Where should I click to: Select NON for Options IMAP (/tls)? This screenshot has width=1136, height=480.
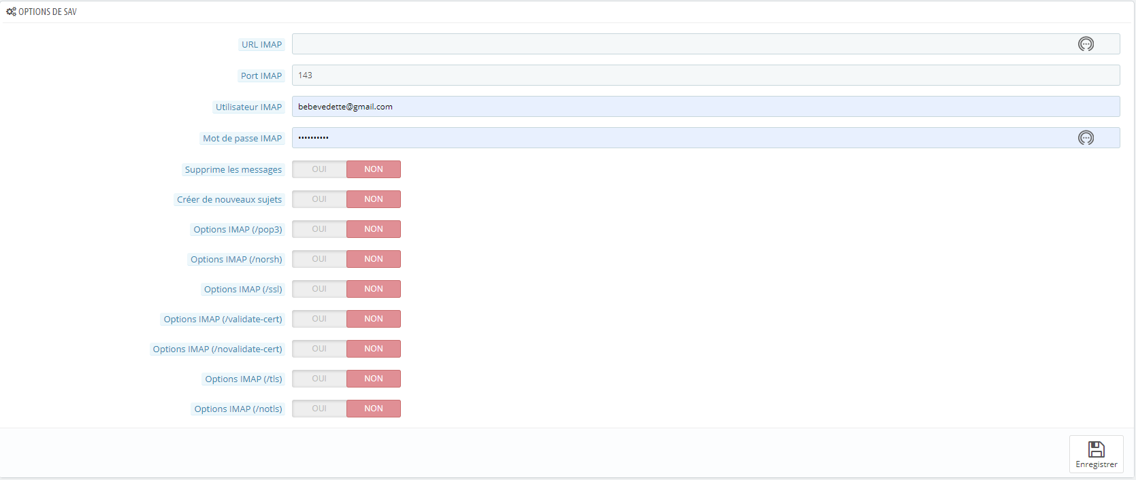click(x=374, y=379)
